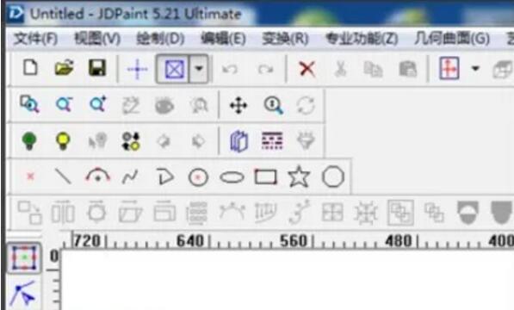Viewport: 514px width, 310px height.
Task: Toggle the green light bulb icon
Action: (x=29, y=141)
